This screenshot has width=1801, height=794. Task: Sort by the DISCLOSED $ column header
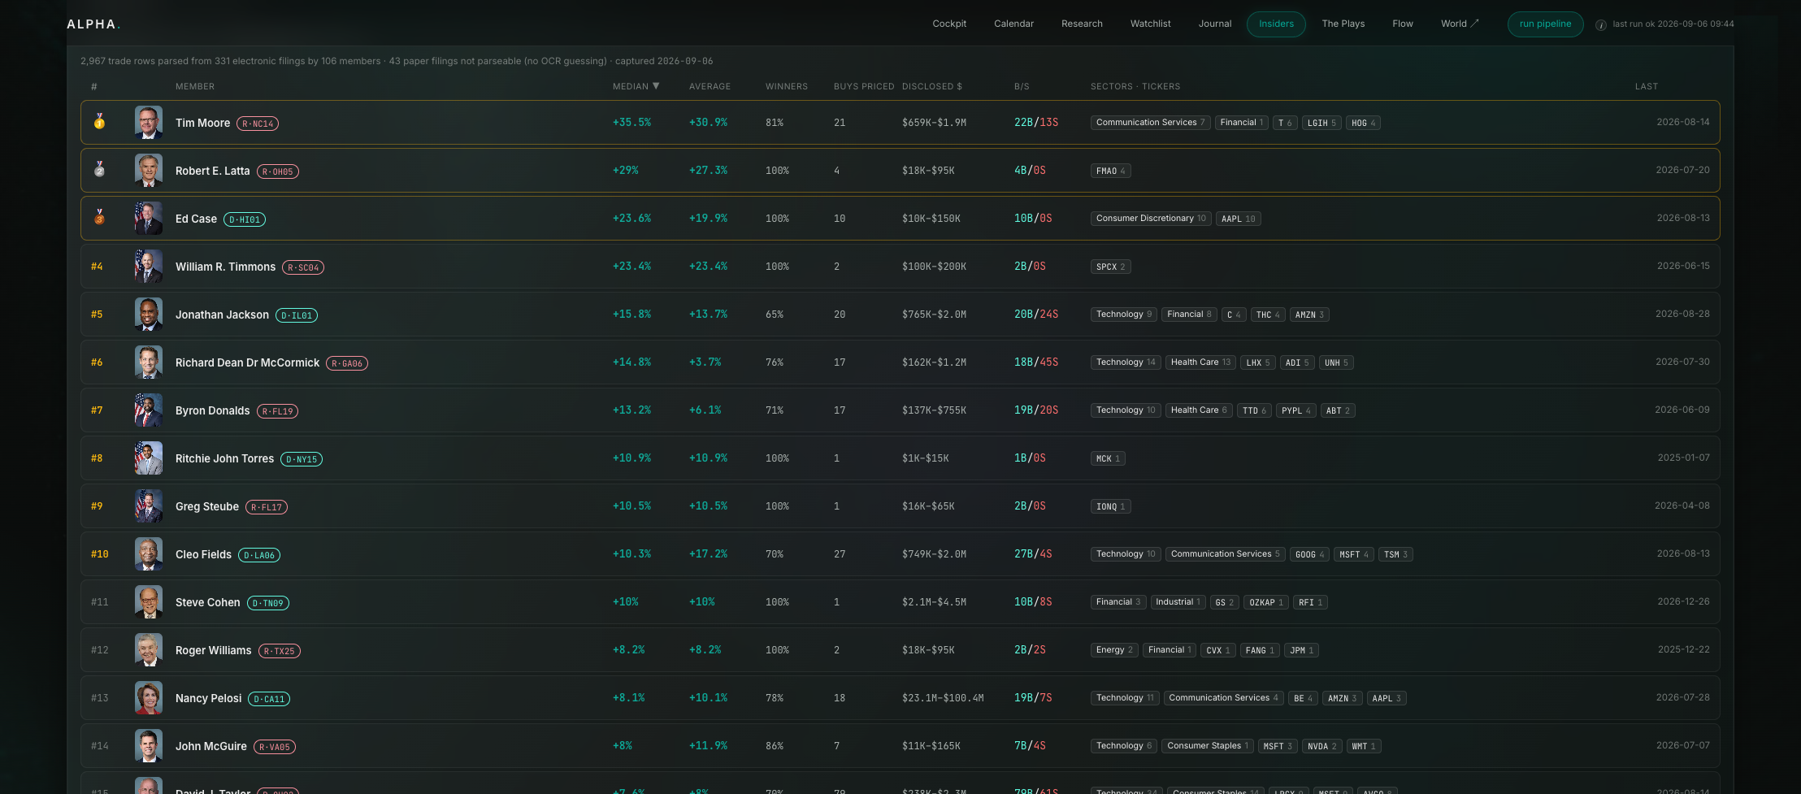932,86
